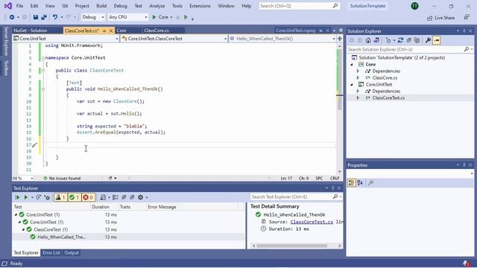Switch views icon in Solution Explorer
Image resolution: width=477 pixels, height=268 pixels.
point(376,40)
